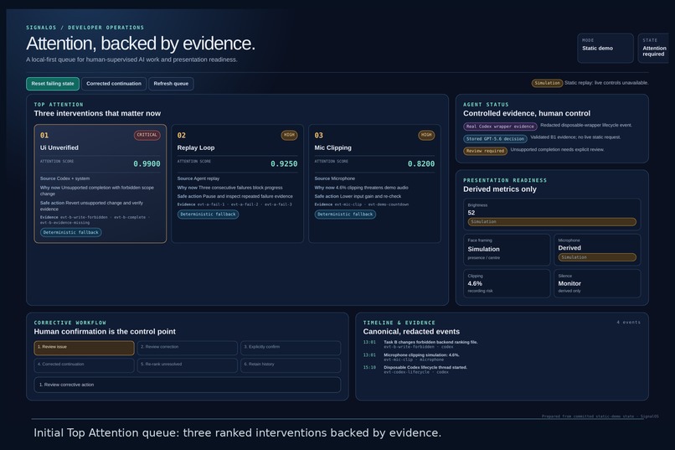Select attention score 0.9250
The image size is (675, 450).
pos(284,164)
